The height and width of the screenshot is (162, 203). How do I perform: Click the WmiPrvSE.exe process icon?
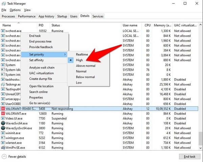point(3,148)
